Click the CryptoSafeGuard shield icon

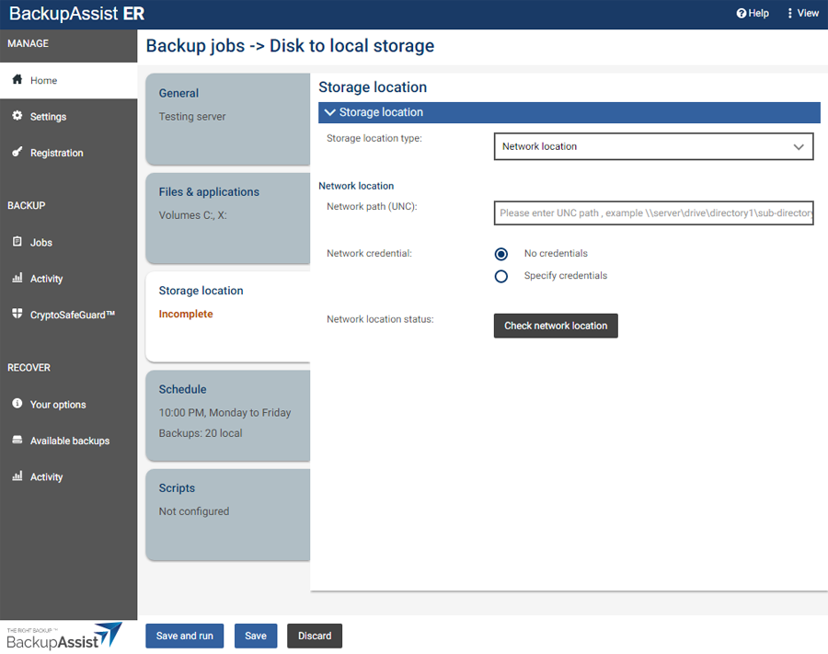pyautogui.click(x=17, y=314)
